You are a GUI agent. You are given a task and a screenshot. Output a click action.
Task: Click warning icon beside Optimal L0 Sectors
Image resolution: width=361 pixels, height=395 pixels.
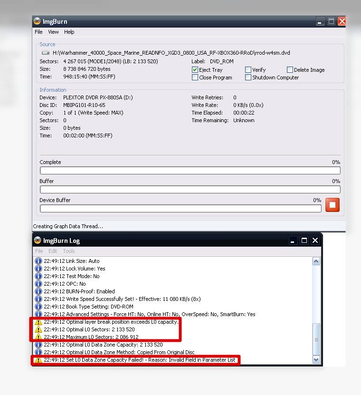[38, 329]
